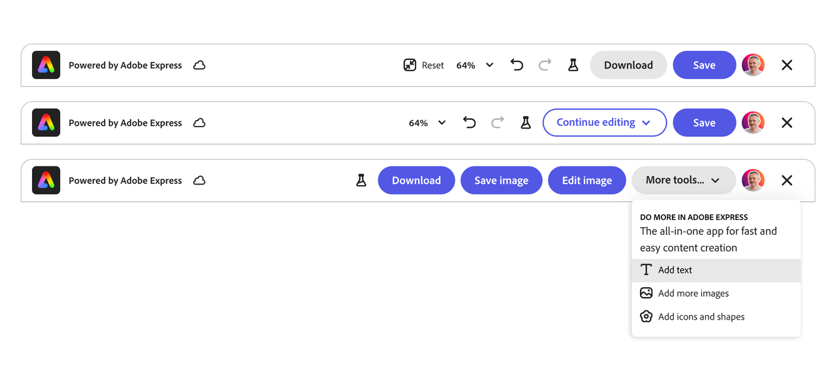Click the Adobe Express logo in third toolbar
Screen dimensions: 835x381
(x=46, y=181)
